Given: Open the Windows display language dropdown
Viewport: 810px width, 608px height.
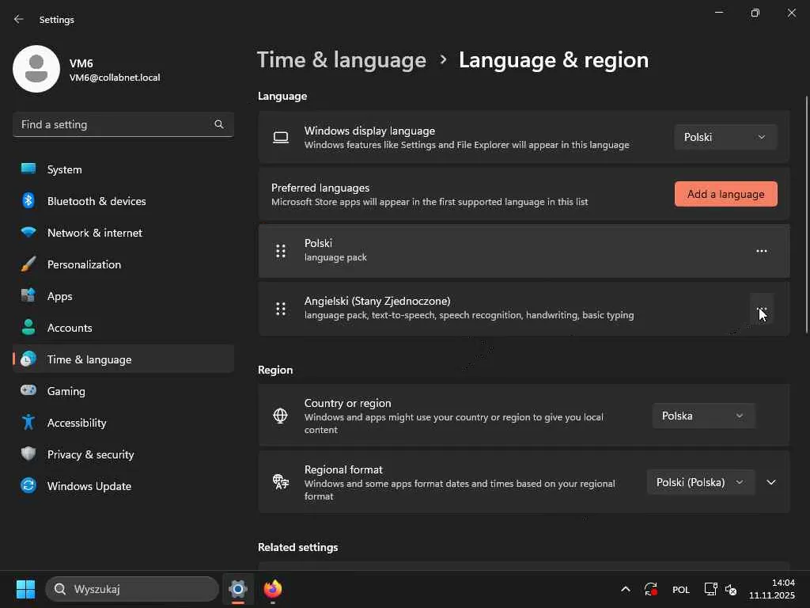Looking at the screenshot, I should pos(725,137).
